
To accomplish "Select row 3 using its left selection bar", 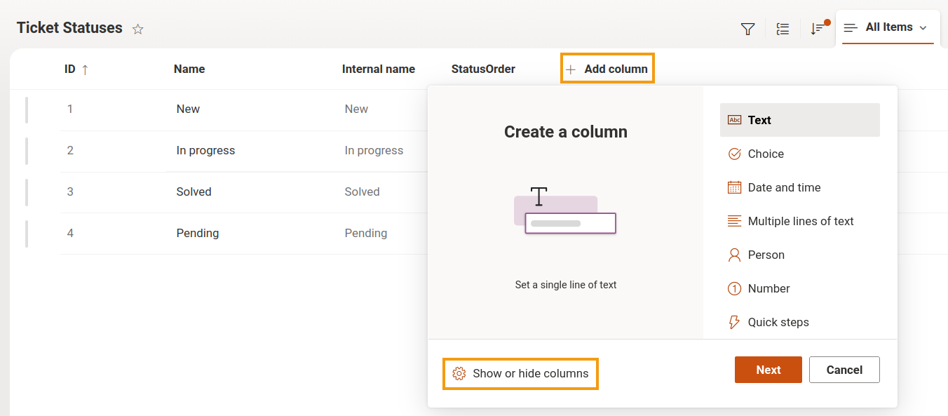I will point(27,192).
